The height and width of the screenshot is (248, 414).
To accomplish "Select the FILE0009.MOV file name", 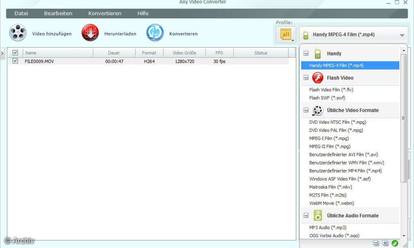I will coord(39,61).
